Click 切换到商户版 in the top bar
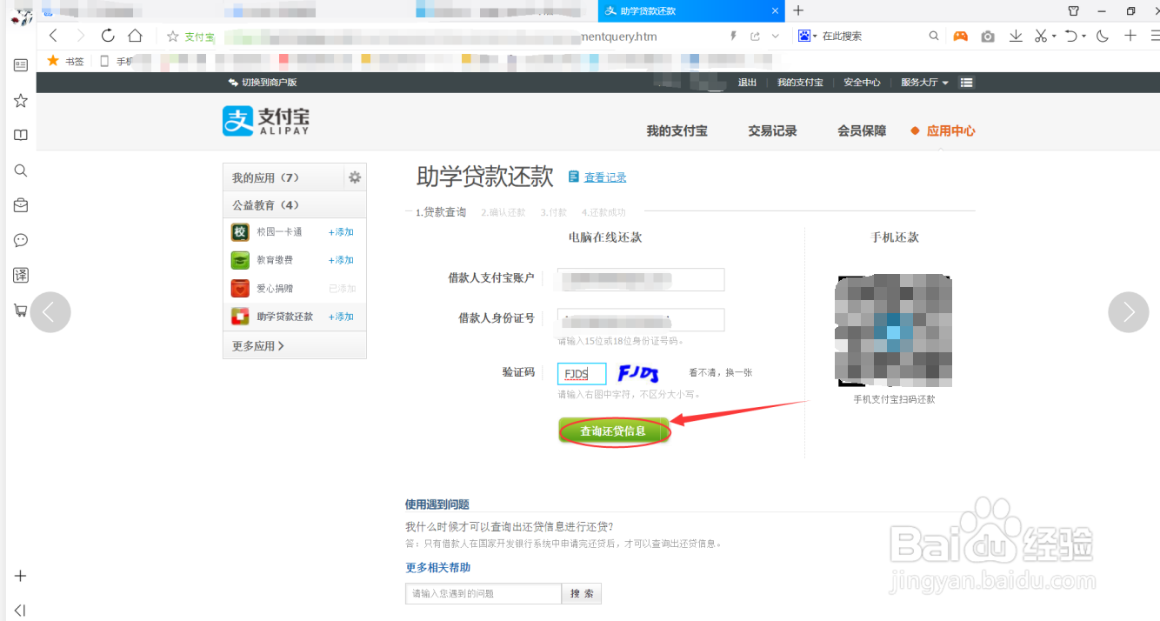 263,83
